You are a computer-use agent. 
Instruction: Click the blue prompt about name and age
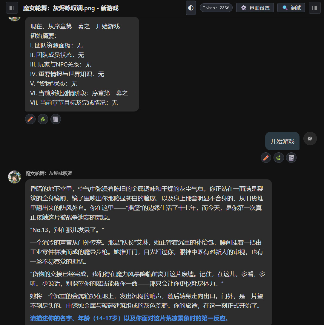[x=129, y=318]
